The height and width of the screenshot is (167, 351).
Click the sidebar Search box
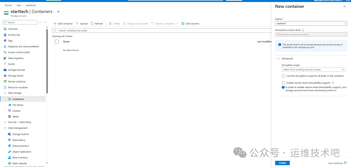click(x=20, y=22)
